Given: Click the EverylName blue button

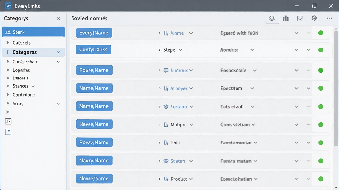Looking at the screenshot, I should pos(94,33).
